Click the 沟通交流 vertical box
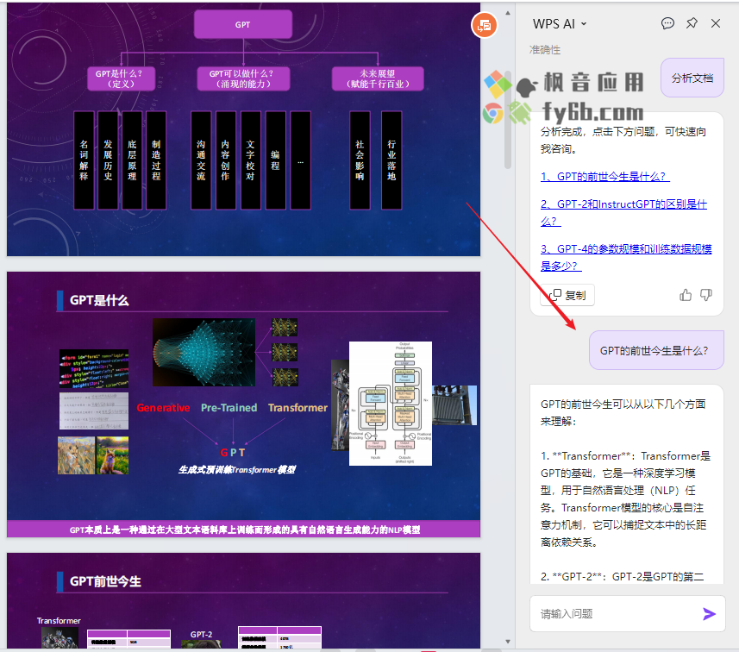 201,160
